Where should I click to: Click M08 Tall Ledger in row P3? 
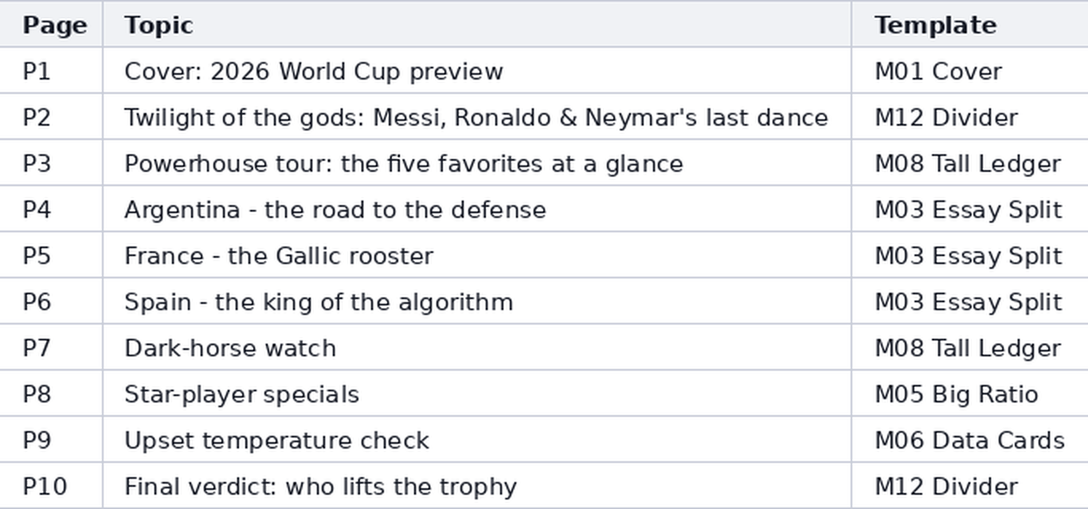[970, 163]
